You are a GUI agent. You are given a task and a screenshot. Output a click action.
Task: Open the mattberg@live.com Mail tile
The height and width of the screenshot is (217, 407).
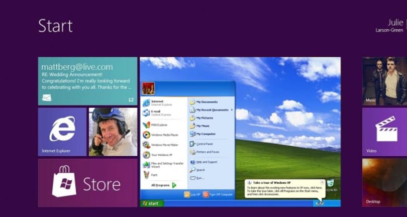coord(88,81)
